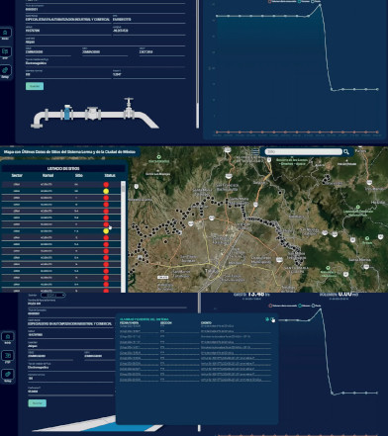The height and width of the screenshot is (436, 388).
Task: Click the Sector column header in site list
Action: pos(17,175)
